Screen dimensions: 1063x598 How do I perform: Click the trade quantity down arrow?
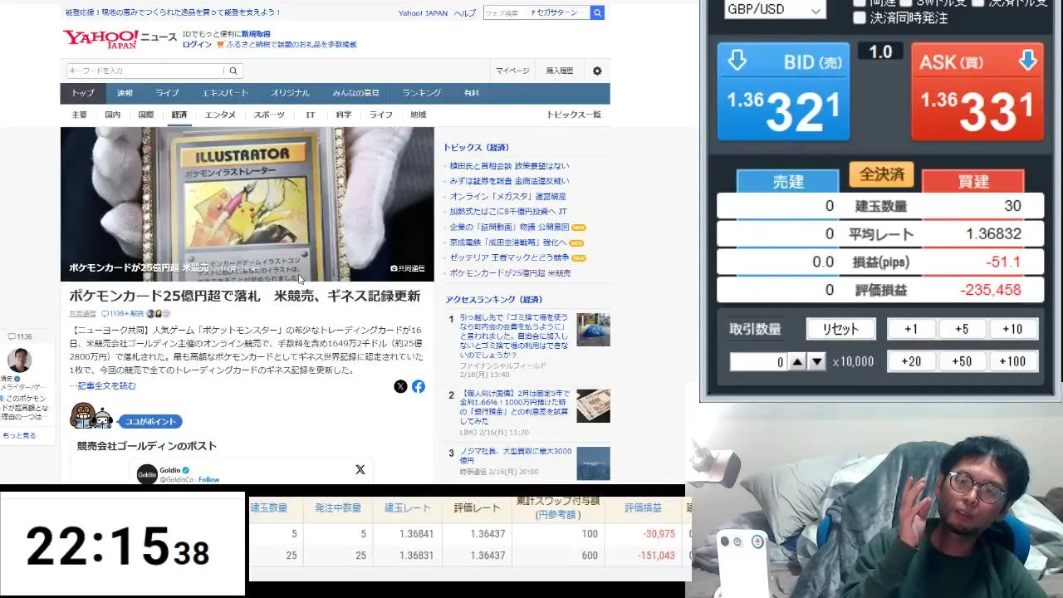click(x=817, y=362)
